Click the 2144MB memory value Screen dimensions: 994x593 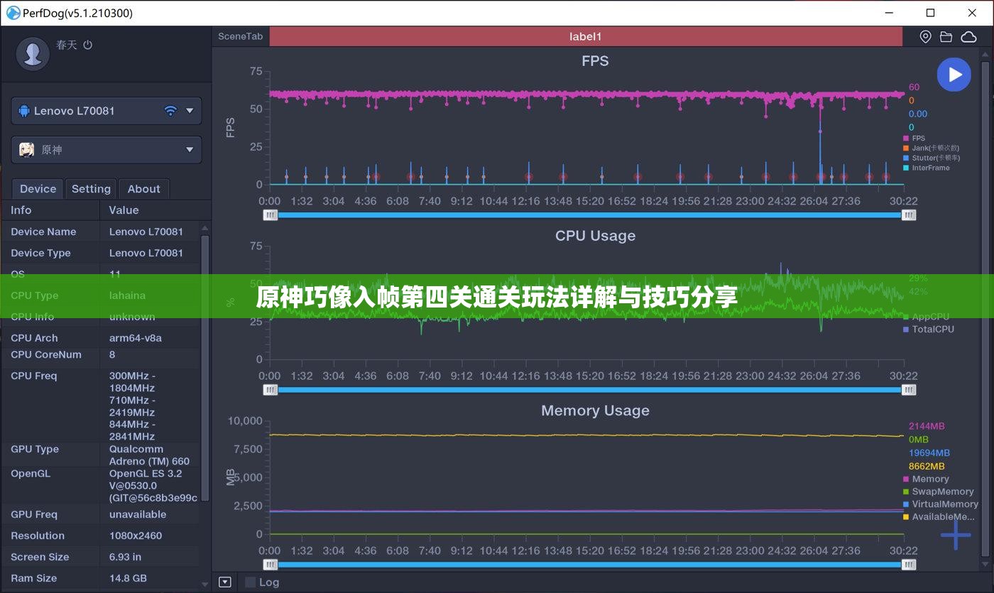tap(927, 426)
